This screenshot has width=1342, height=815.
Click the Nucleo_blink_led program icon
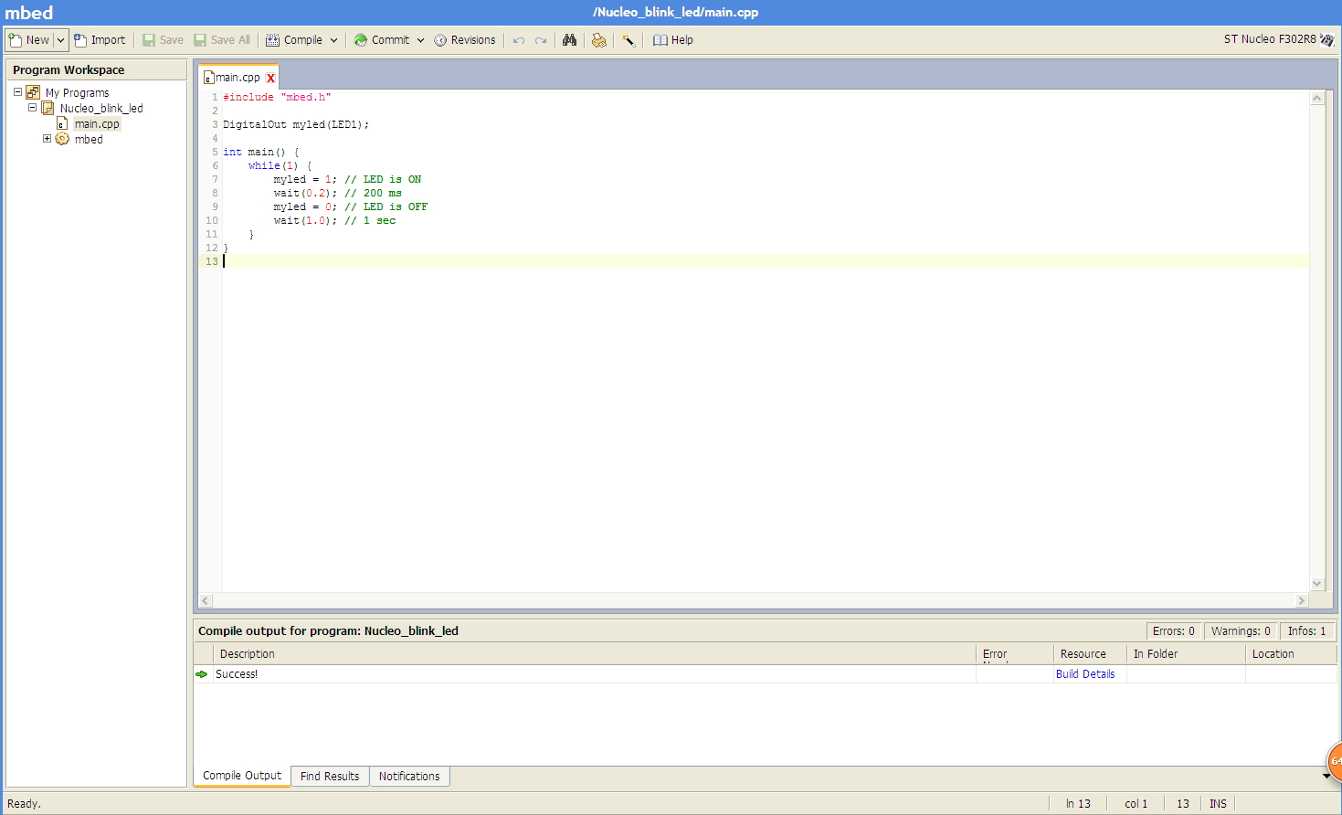48,108
